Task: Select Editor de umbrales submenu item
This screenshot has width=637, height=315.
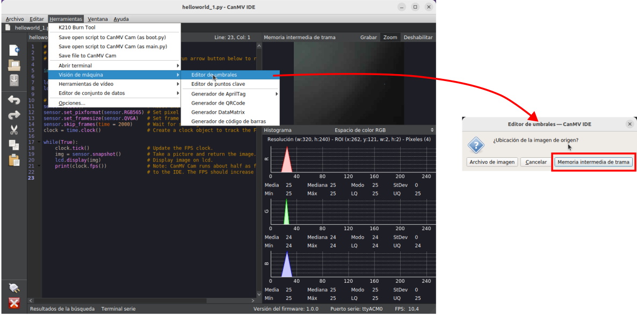Action: click(x=230, y=75)
